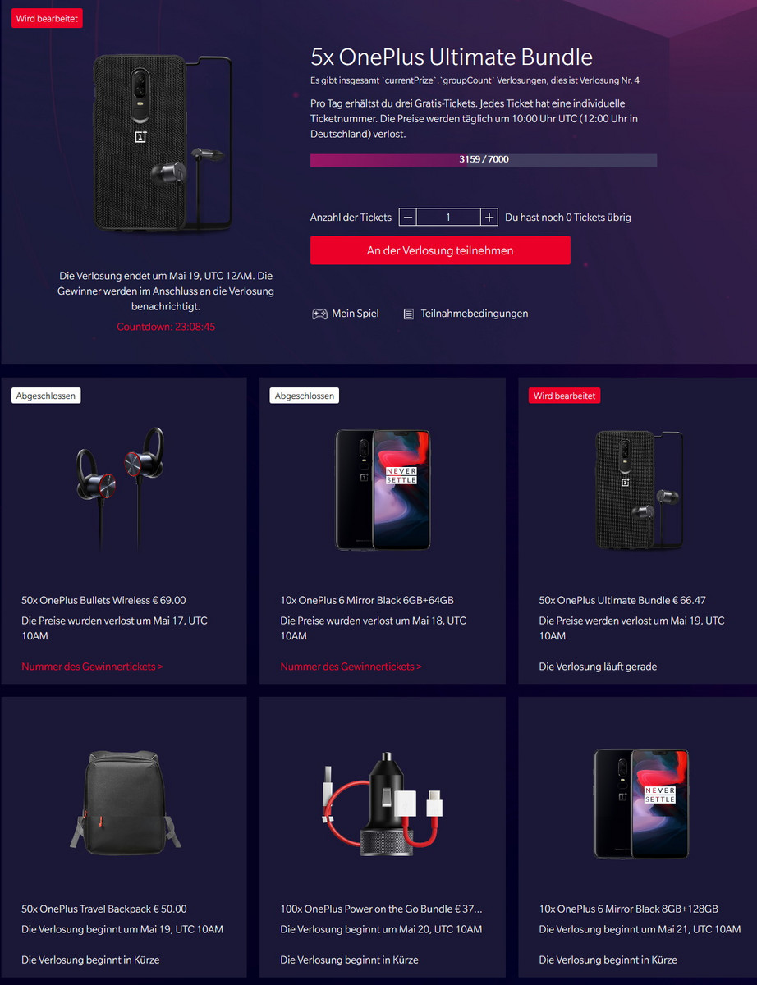This screenshot has width=757, height=985.
Task: Click the OnePlus 6 Mirror Black 8GB+128GB image
Action: pyautogui.click(x=641, y=802)
